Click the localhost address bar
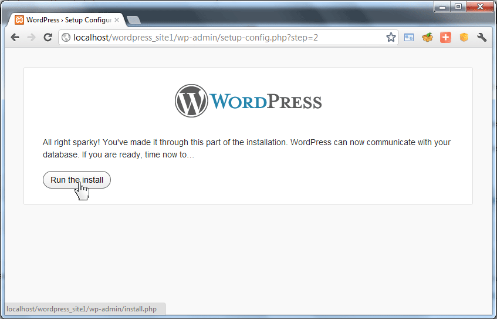 click(223, 38)
